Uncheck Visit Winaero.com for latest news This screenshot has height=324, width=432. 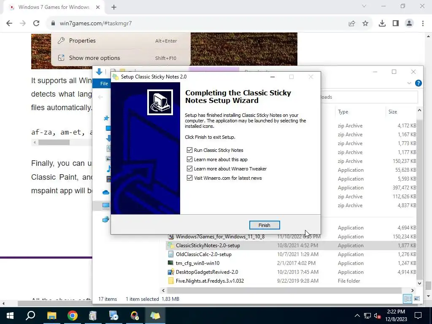click(x=189, y=178)
